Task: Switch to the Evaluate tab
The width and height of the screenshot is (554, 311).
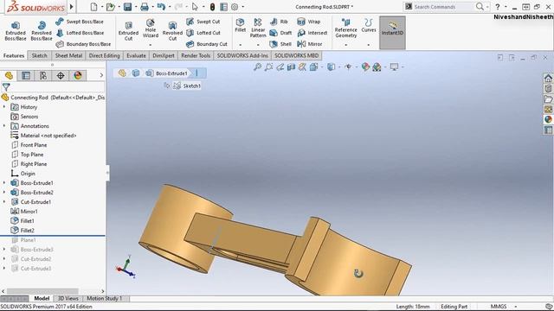Action: click(x=136, y=55)
